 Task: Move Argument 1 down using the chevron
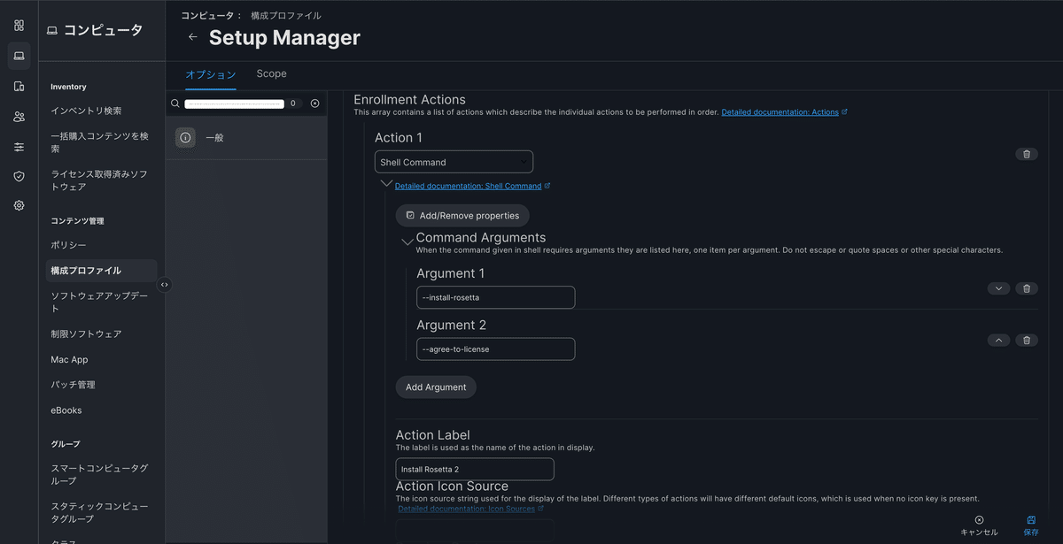998,287
